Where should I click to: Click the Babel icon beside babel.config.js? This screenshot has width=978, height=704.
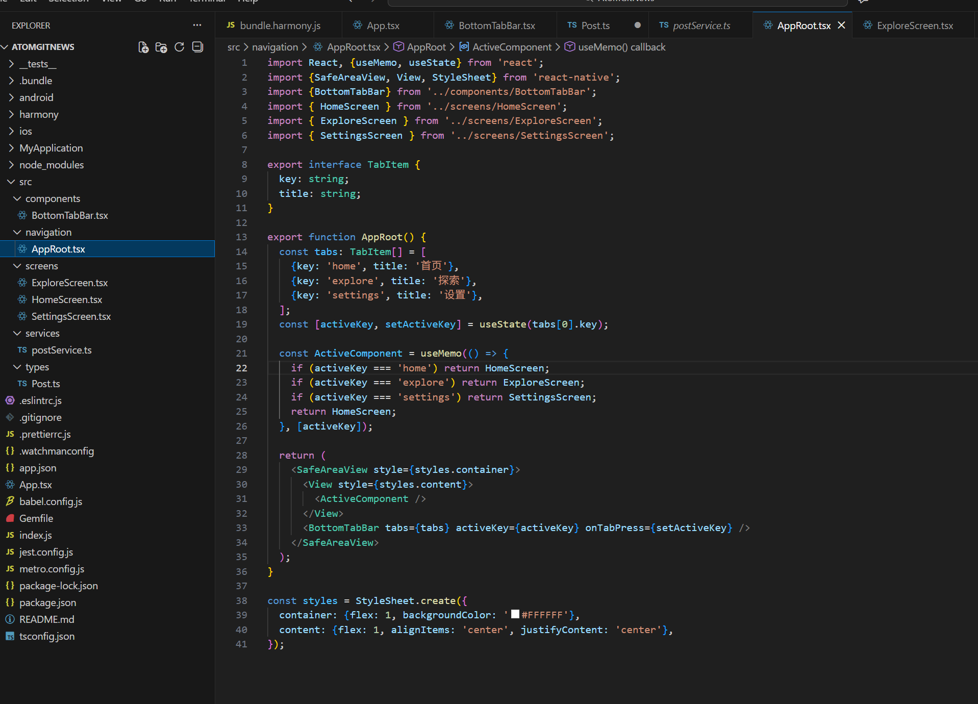point(10,501)
